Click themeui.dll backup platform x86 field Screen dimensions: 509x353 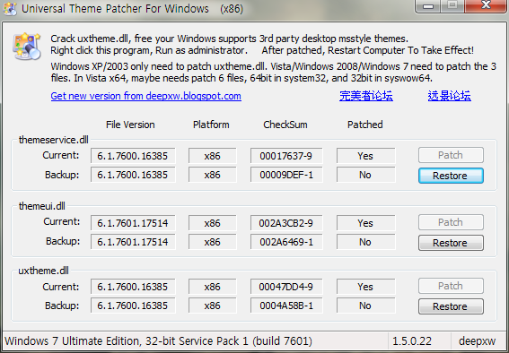coord(212,242)
